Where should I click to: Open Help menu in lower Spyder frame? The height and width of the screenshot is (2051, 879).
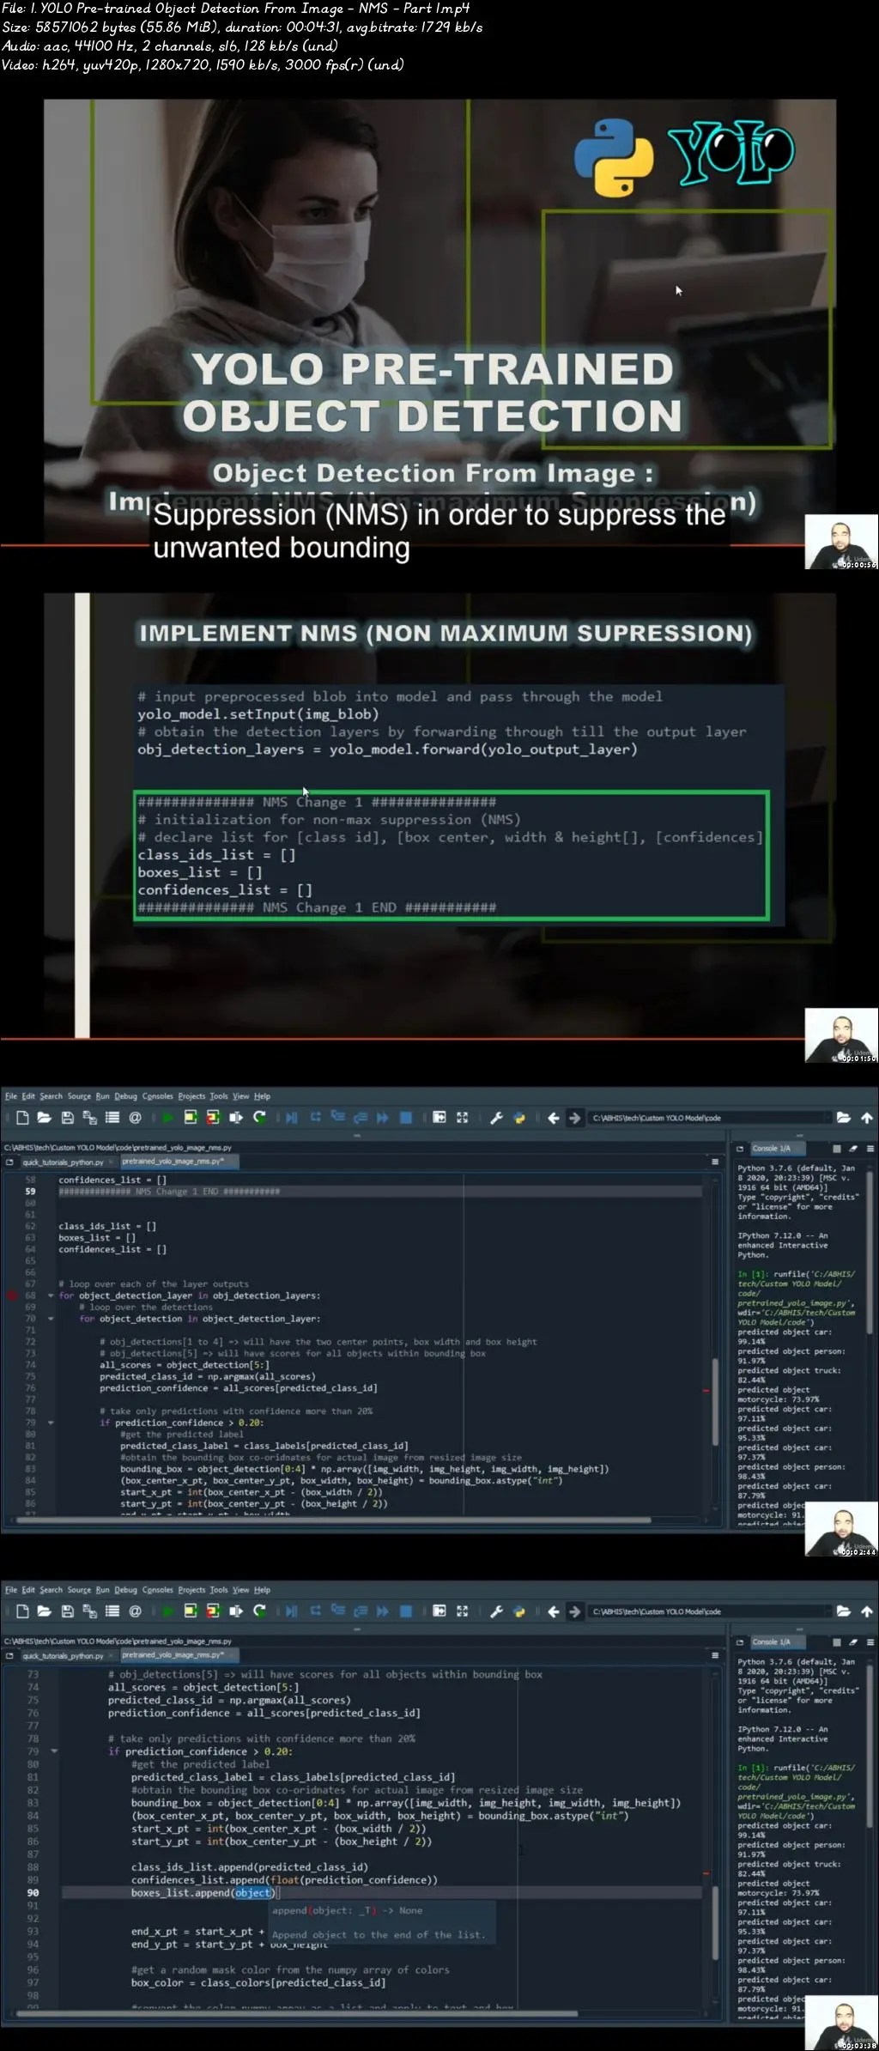coord(263,1590)
